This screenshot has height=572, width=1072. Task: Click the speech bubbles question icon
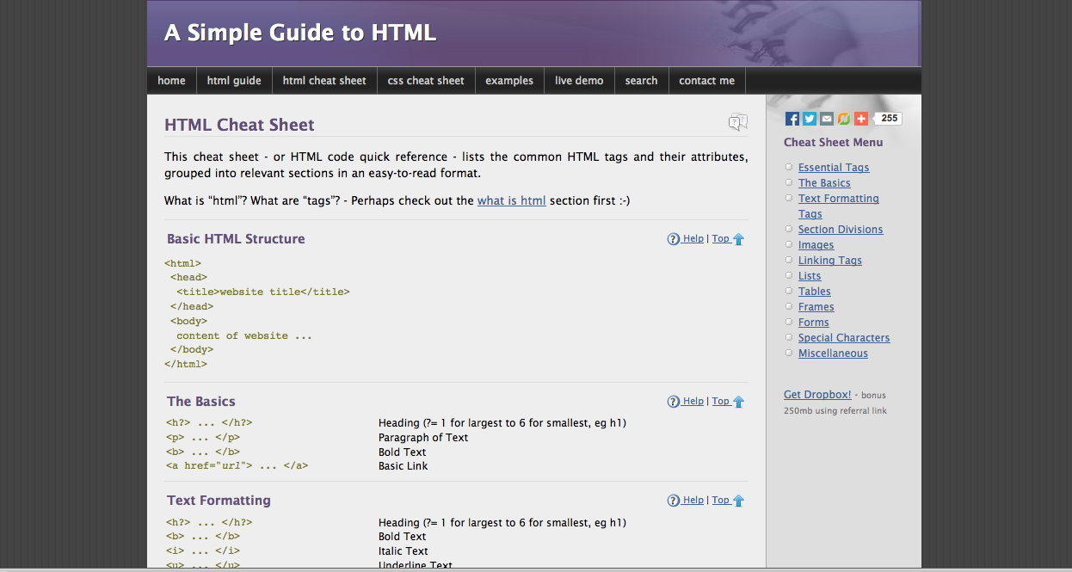point(737,122)
